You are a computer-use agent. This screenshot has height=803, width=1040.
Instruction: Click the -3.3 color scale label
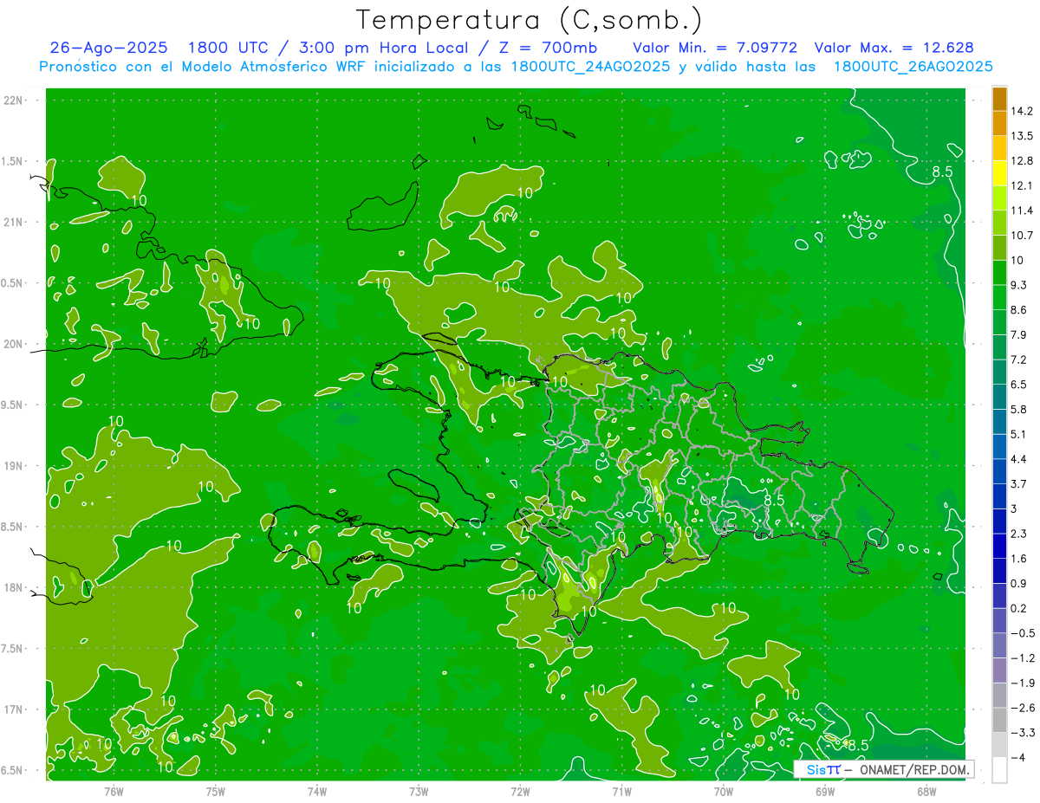click(1023, 733)
